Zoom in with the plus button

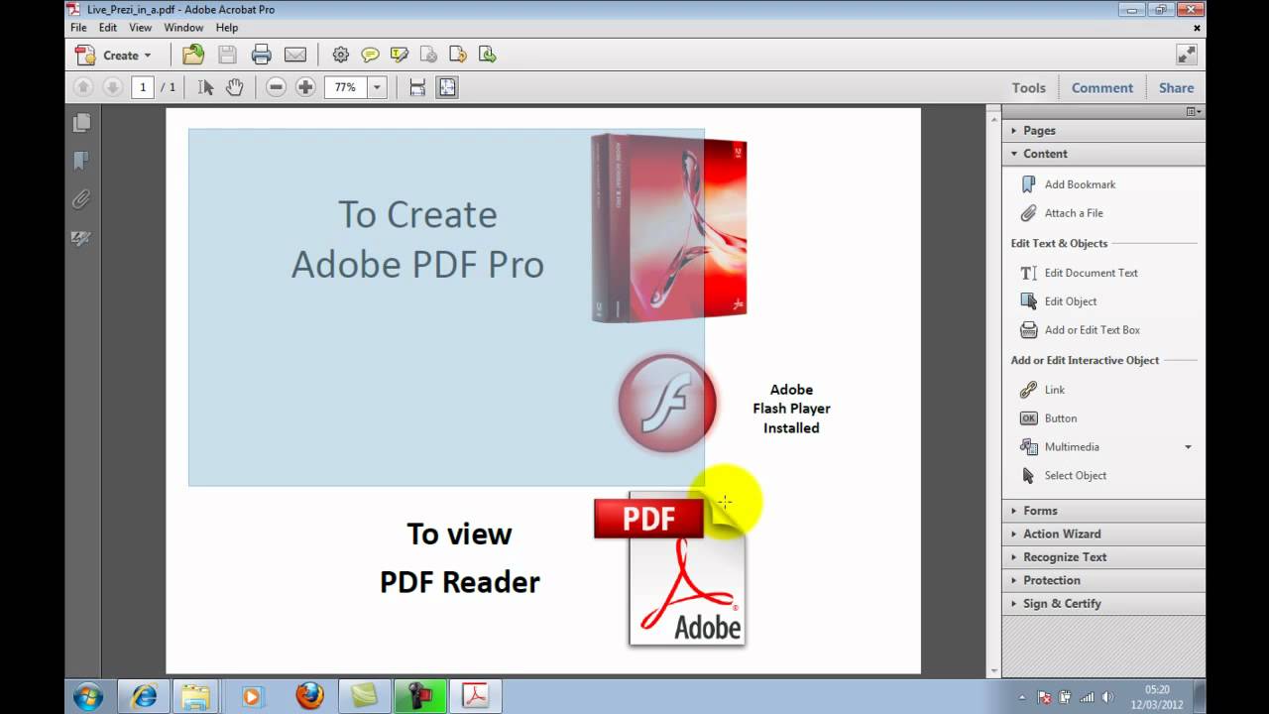pyautogui.click(x=305, y=87)
